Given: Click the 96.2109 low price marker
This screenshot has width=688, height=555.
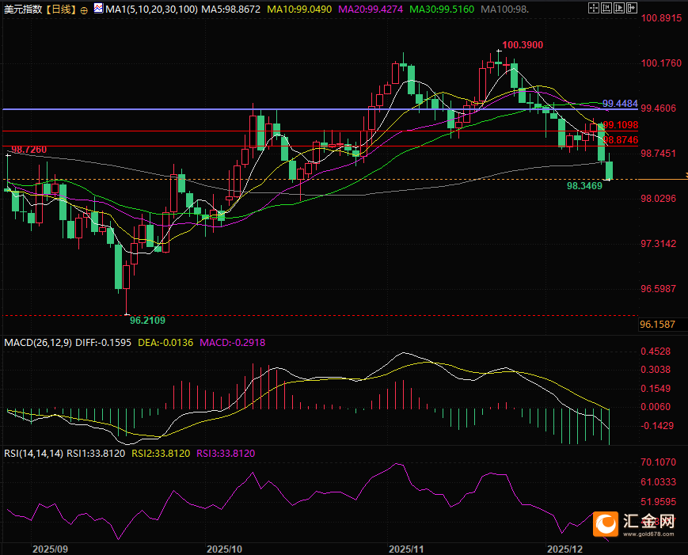Looking at the screenshot, I should [147, 321].
